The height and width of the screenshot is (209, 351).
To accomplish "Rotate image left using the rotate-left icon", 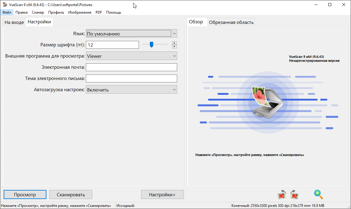I will pyautogui.click(x=282, y=194).
